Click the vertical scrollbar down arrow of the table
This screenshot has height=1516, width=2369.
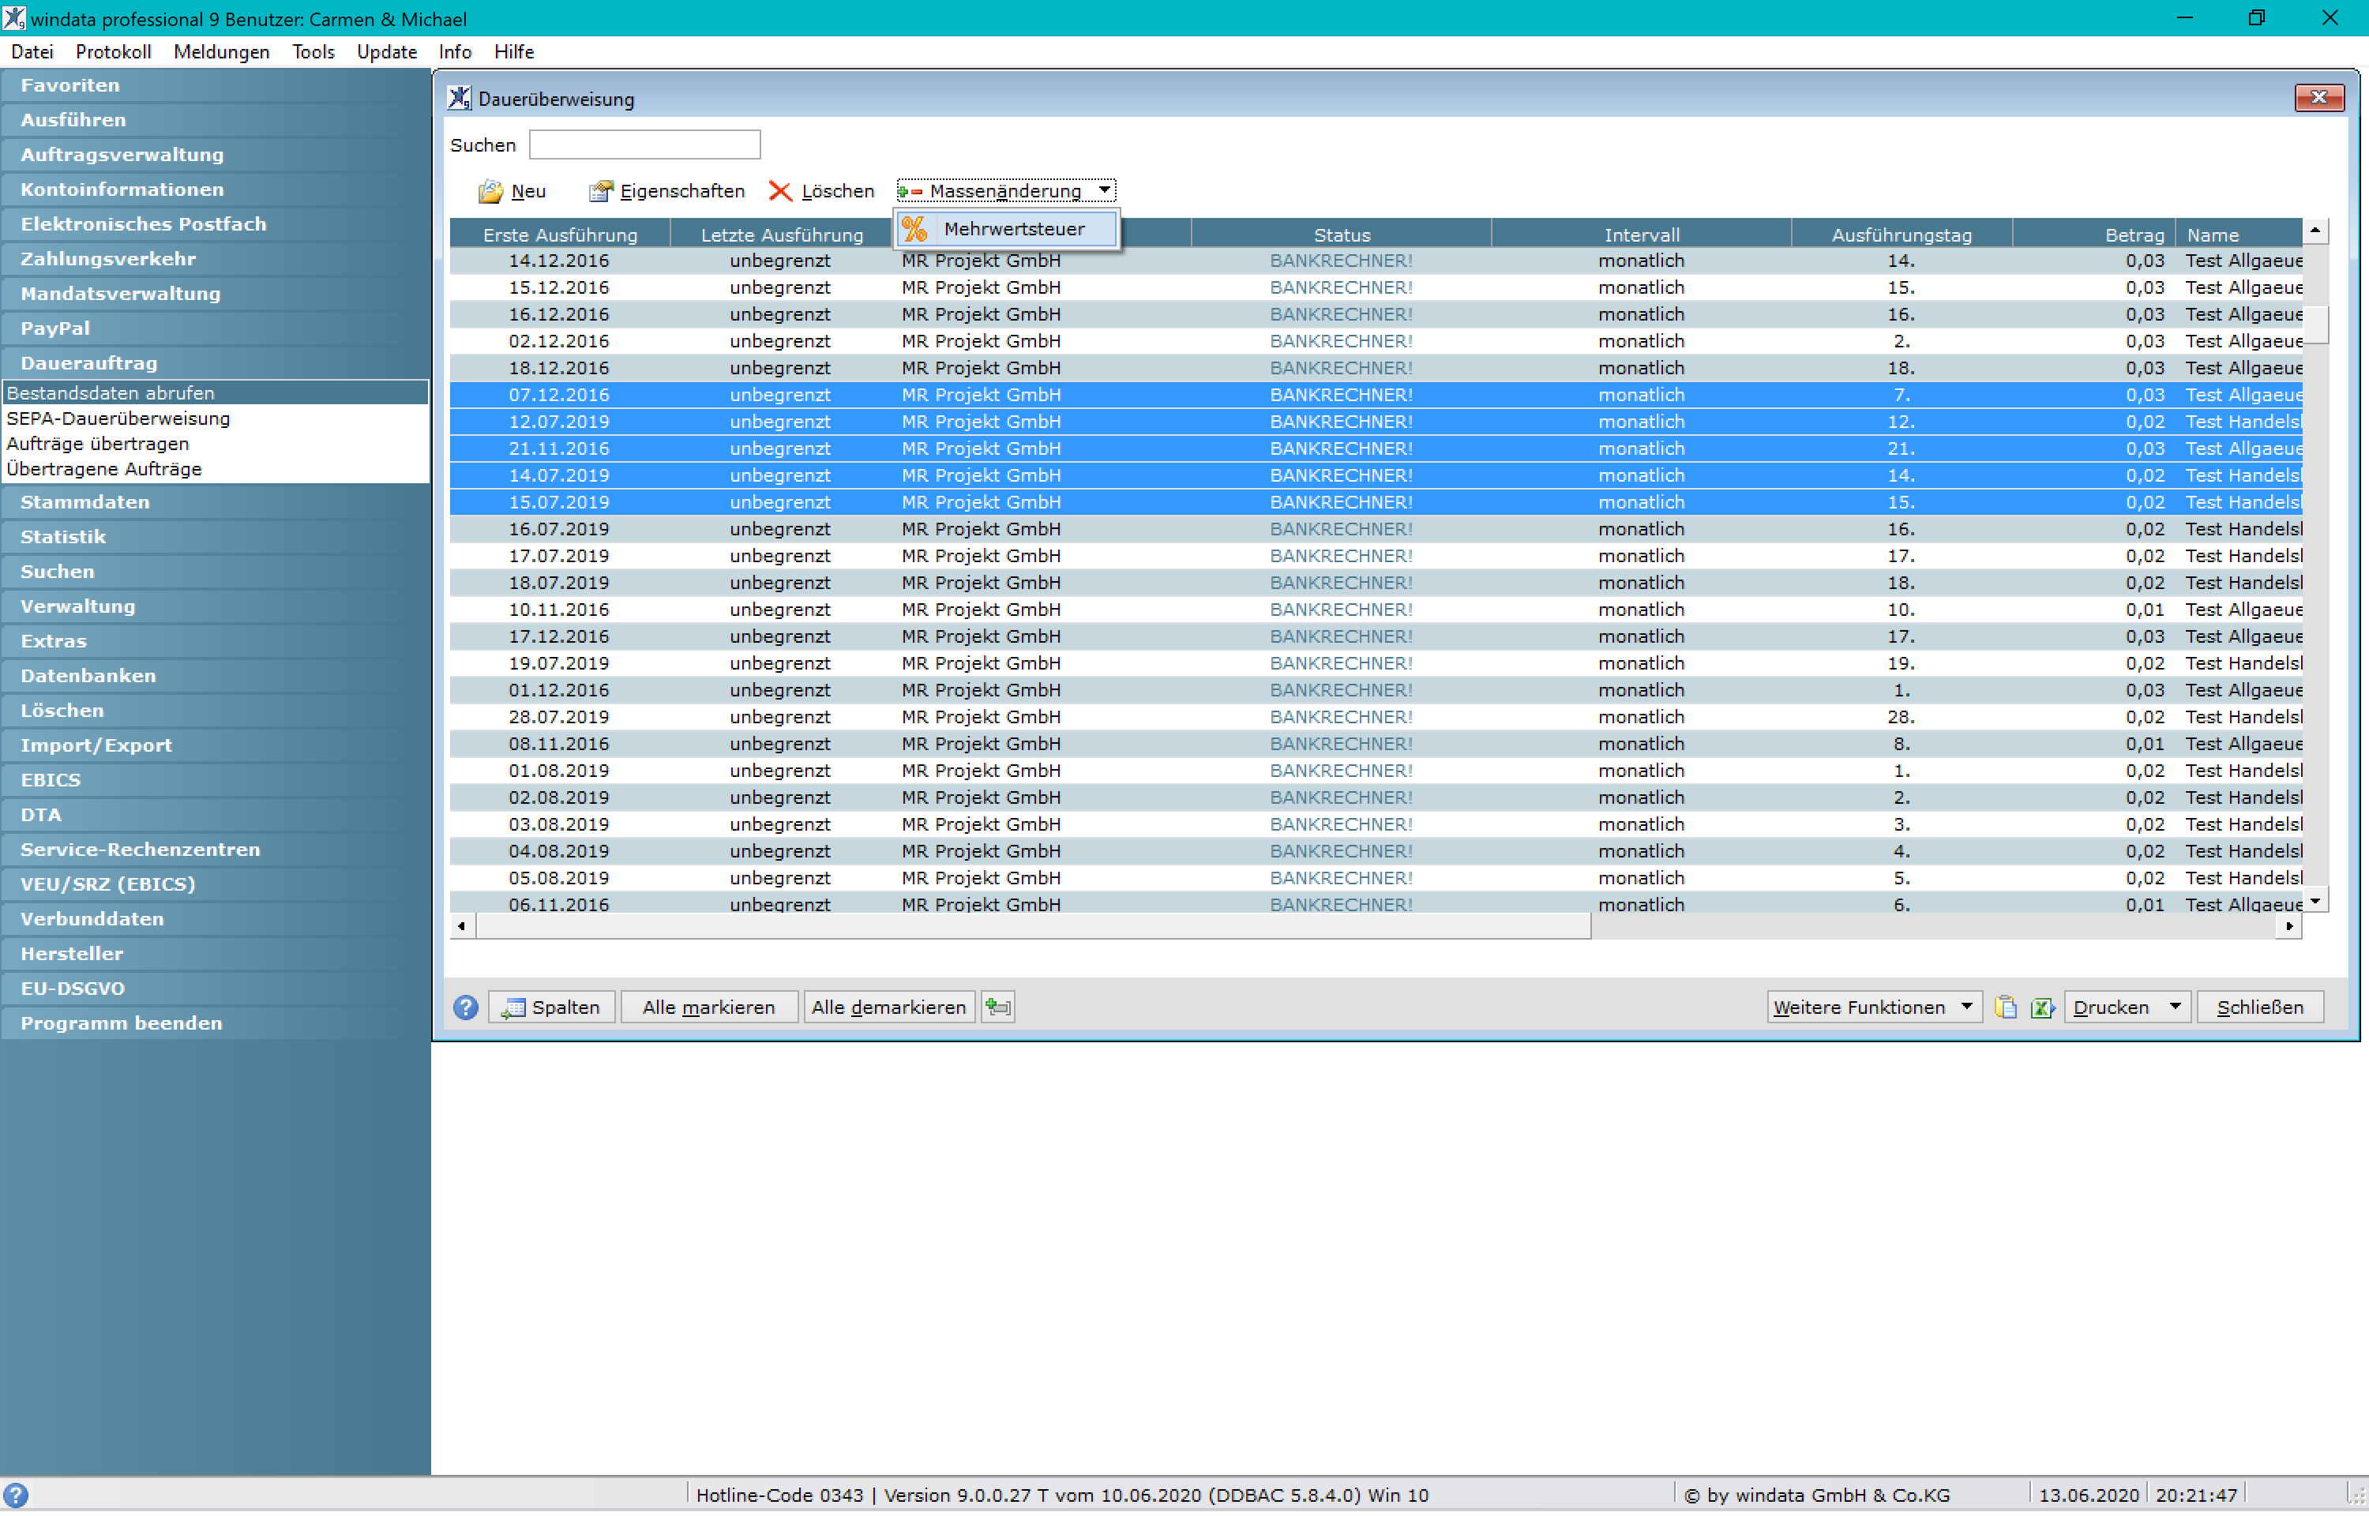point(2315,902)
